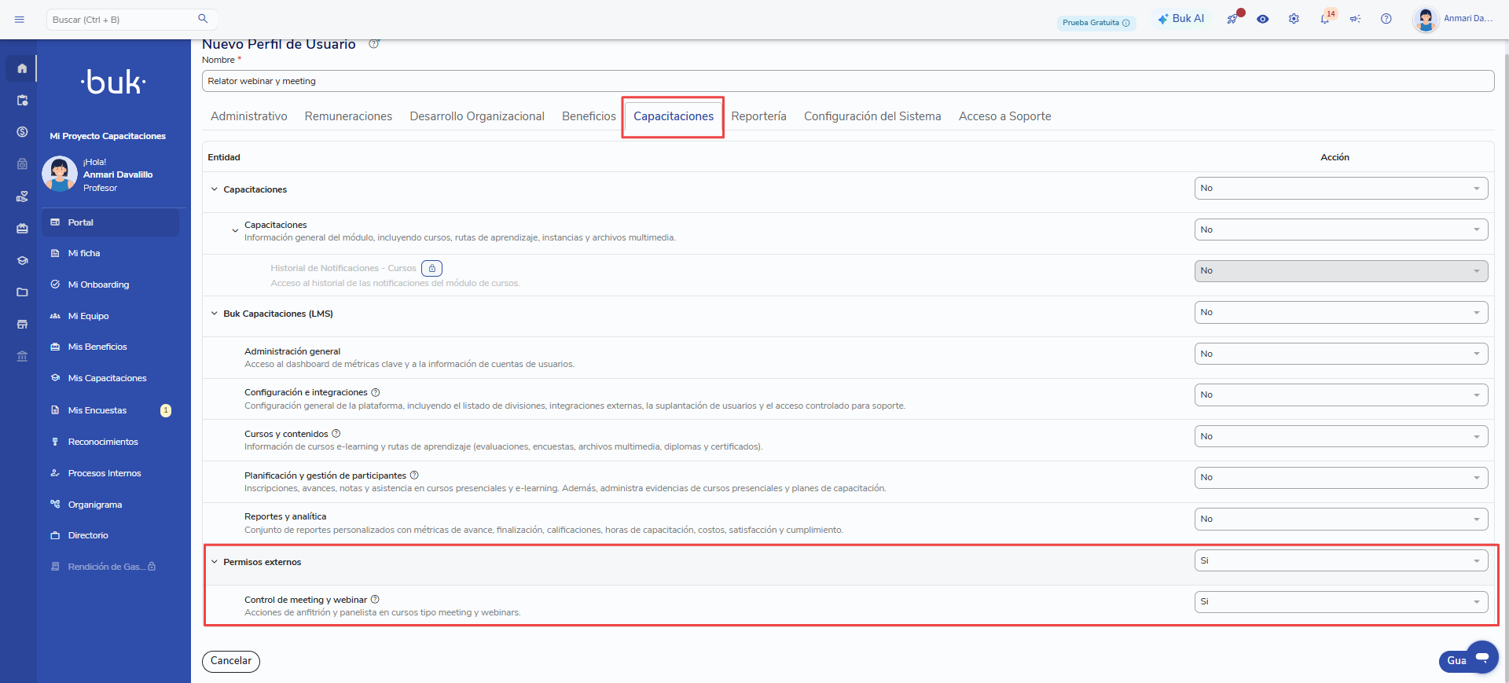Click help icon next to Control de meeting
1509x683 pixels.
coord(375,600)
